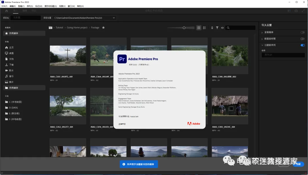Select clip A001_C037_0921FG_001 thumbnail

[x=68, y=56]
